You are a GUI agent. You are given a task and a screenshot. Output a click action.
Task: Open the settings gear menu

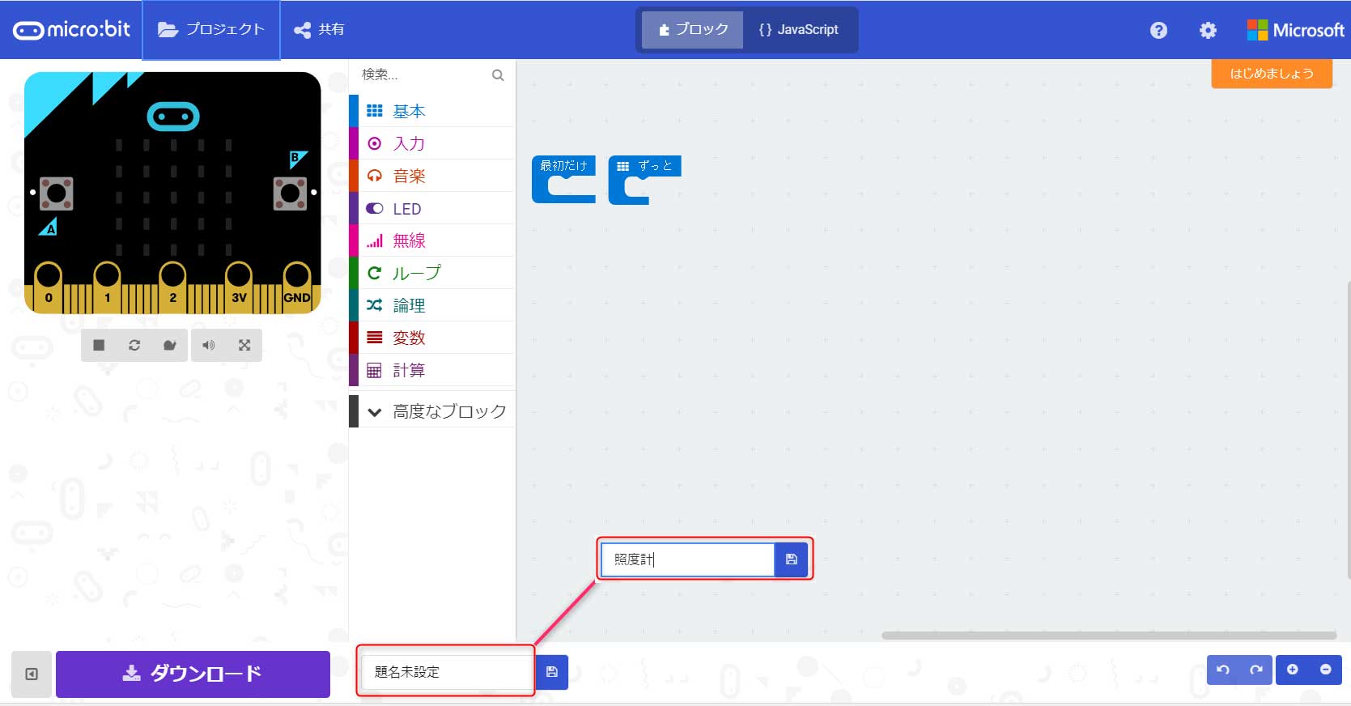(1208, 30)
